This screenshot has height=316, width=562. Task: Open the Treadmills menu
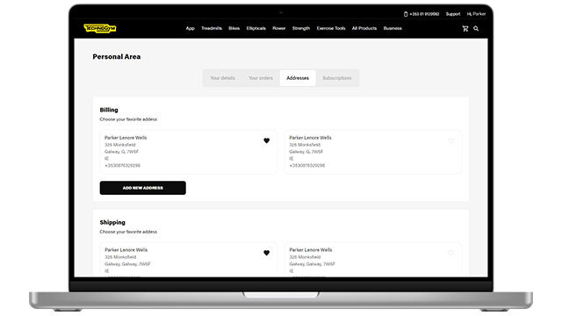(212, 28)
